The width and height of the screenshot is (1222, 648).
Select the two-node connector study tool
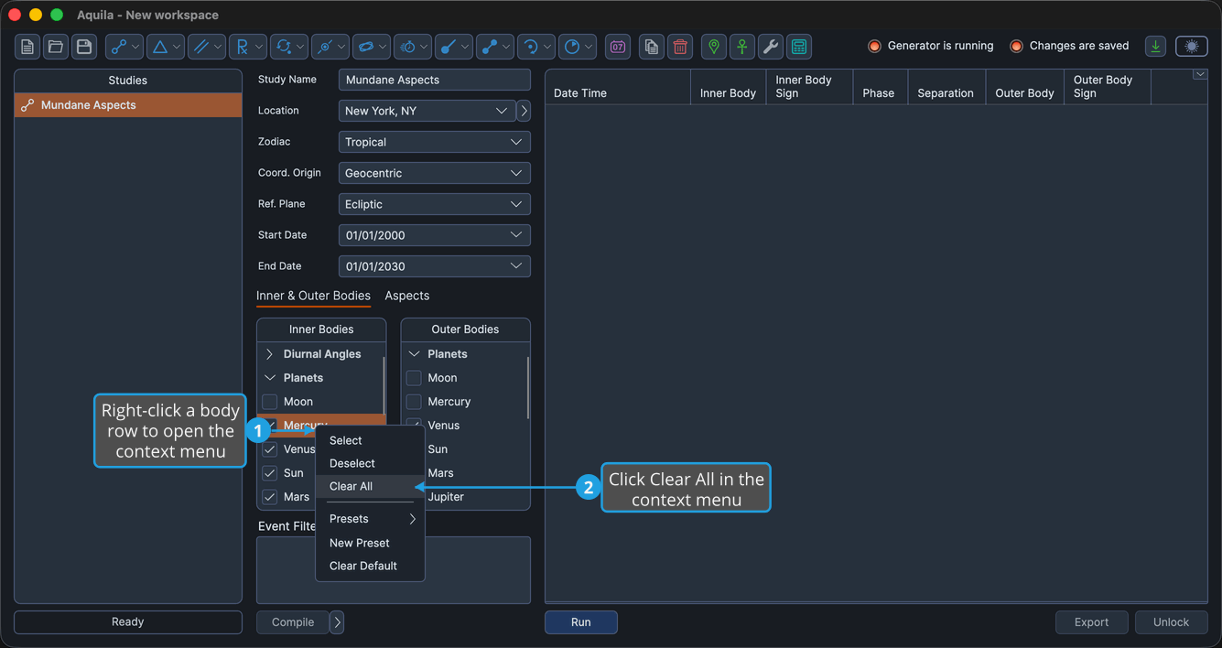click(495, 47)
